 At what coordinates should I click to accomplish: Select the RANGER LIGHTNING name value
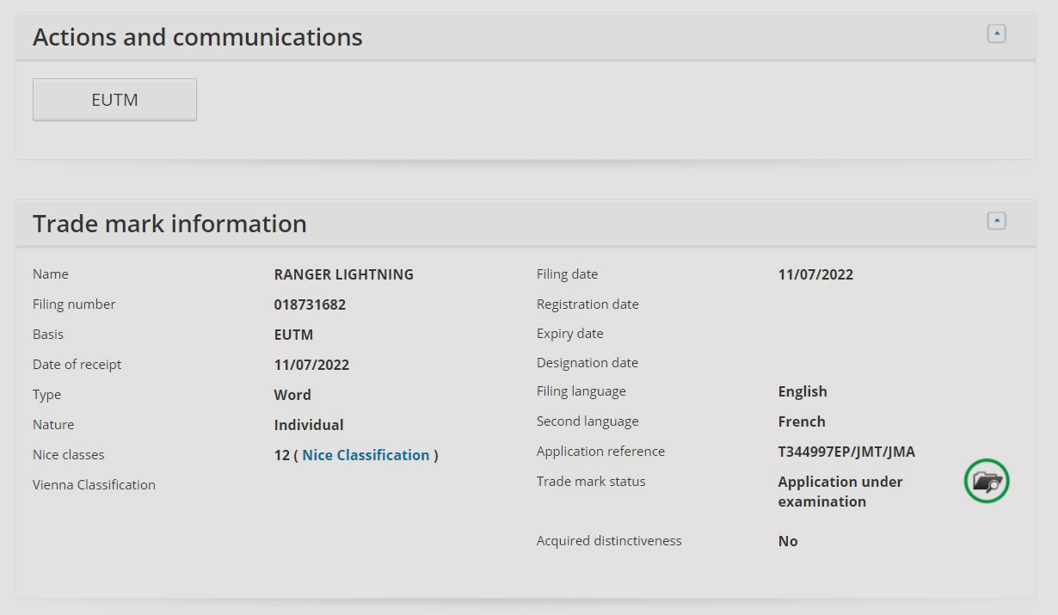pos(343,274)
